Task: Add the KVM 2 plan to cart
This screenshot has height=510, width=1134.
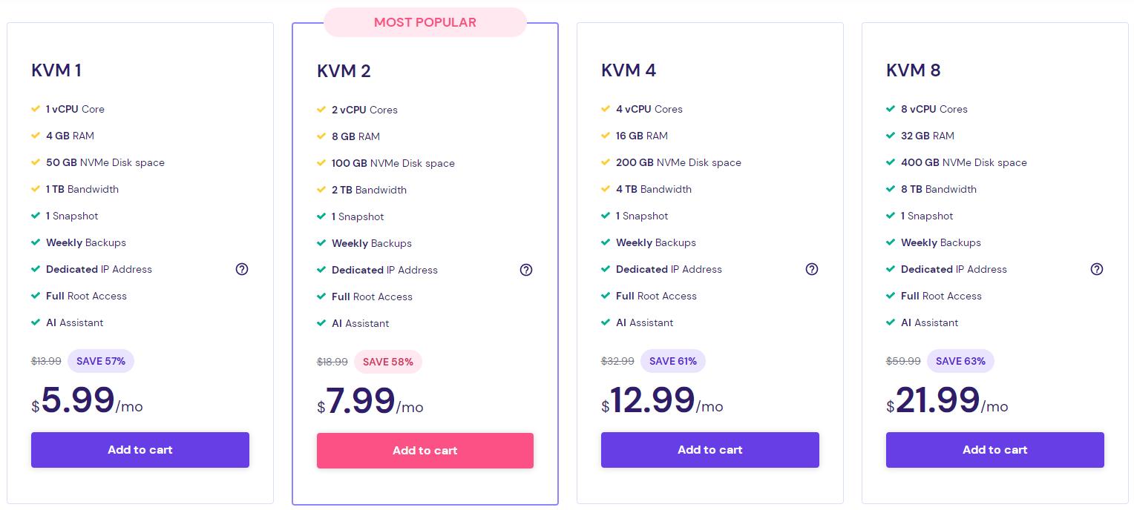Action: (x=425, y=451)
